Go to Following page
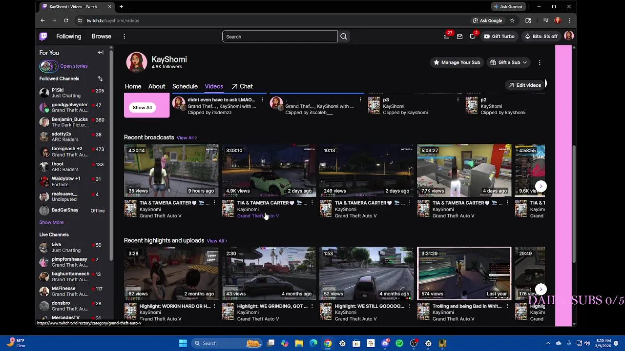This screenshot has height=351, width=625. coord(68,36)
